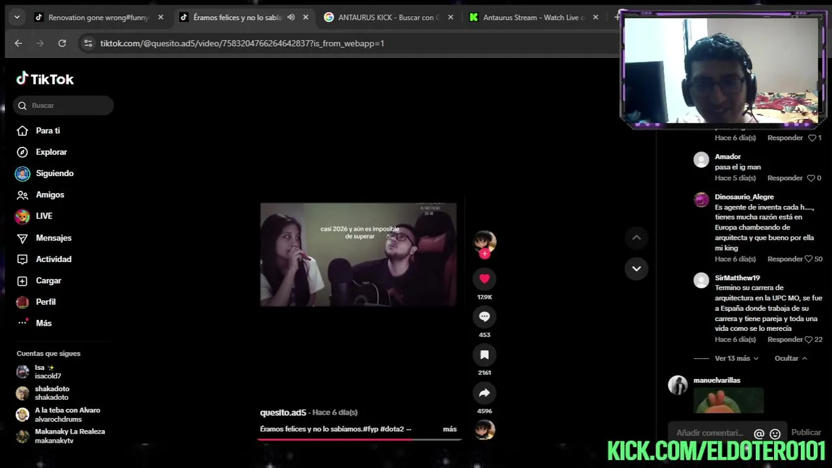The image size is (832, 468).
Task: Switch to Antaurus Stream Kick tab
Action: 533,18
